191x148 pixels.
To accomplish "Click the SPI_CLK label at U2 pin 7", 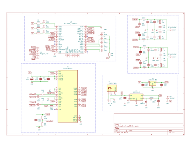I will (x=51, y=37).
